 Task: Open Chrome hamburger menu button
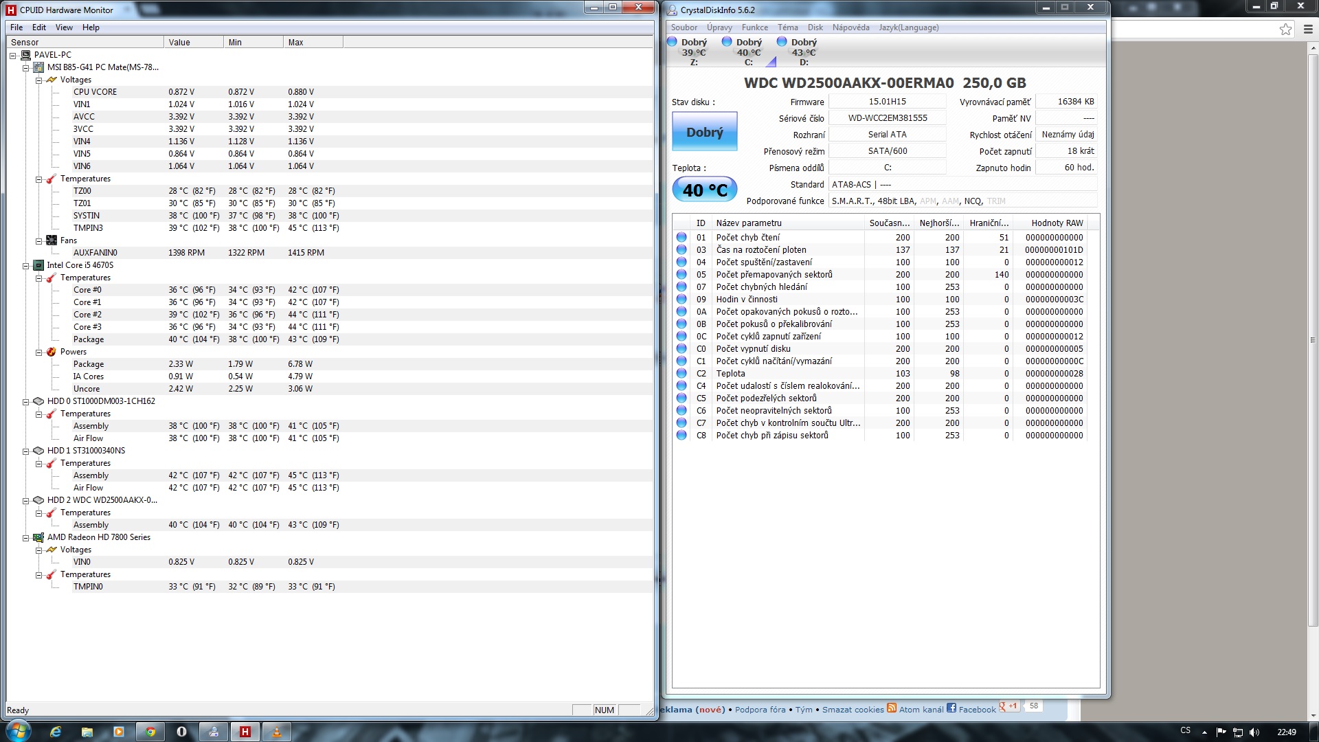(x=1308, y=29)
